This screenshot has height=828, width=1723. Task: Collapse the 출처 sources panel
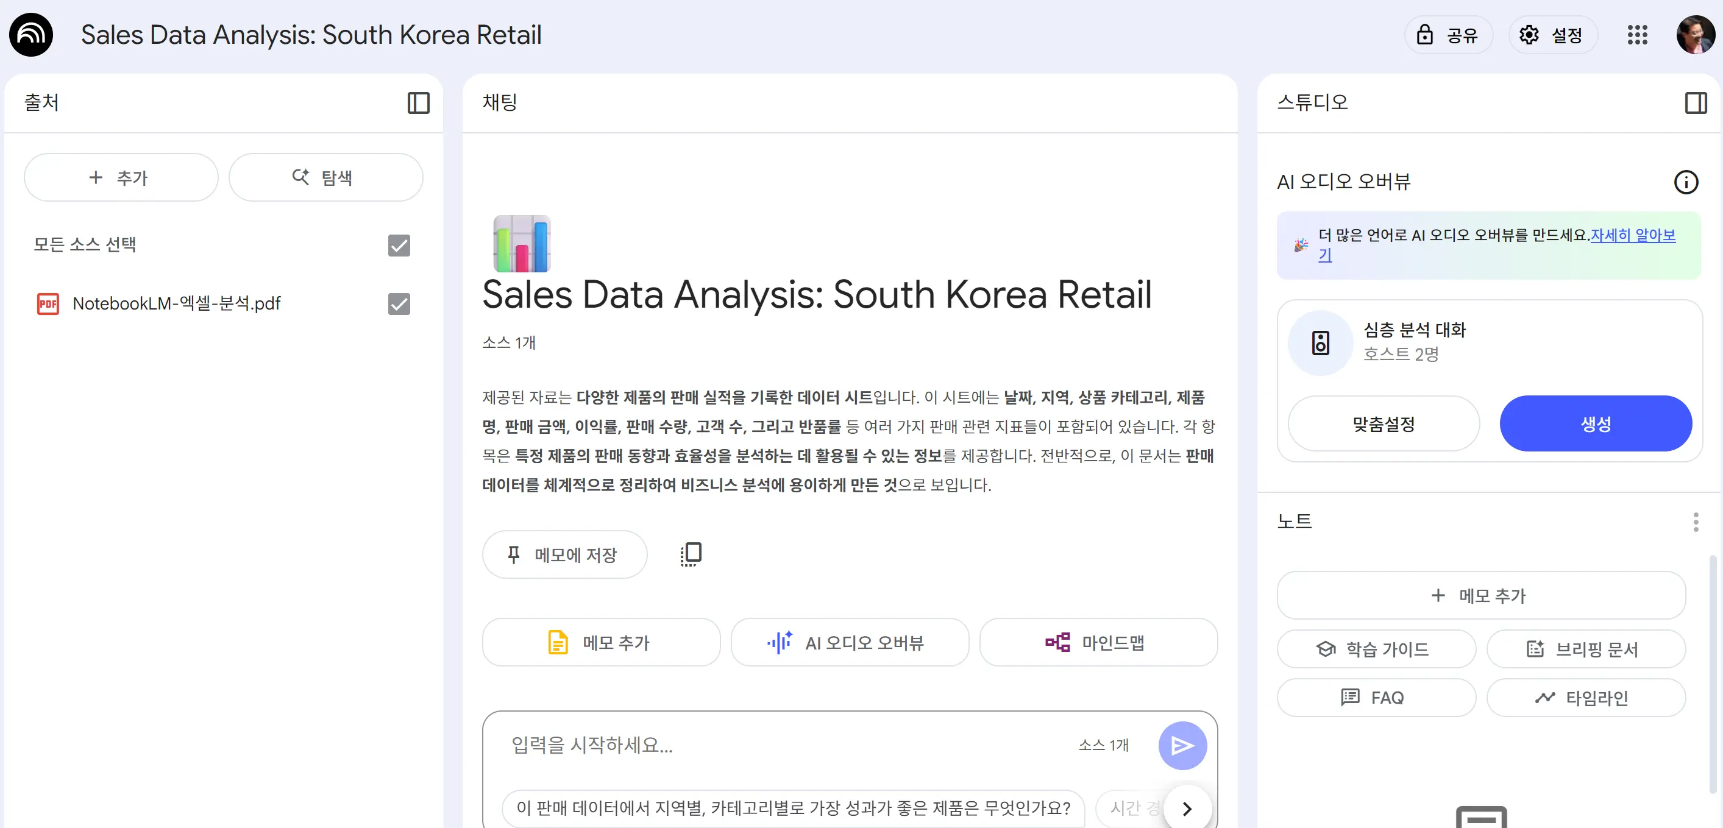pos(419,103)
